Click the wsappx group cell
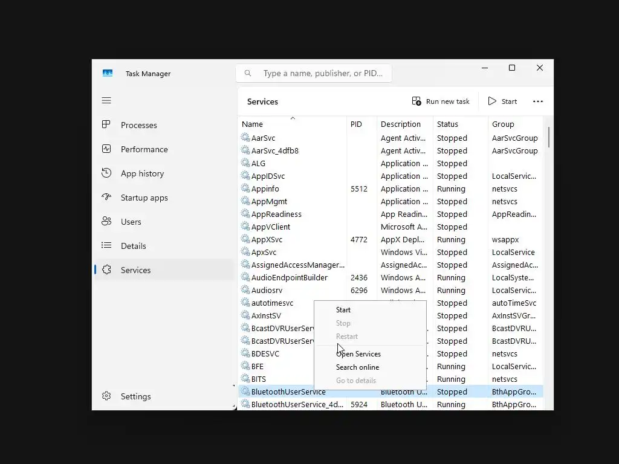Screen dimensions: 619x464 [x=505, y=239]
